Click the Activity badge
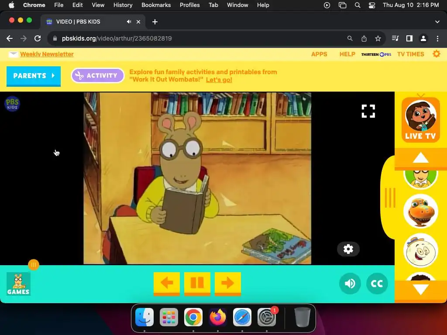This screenshot has width=447, height=335. click(x=97, y=75)
